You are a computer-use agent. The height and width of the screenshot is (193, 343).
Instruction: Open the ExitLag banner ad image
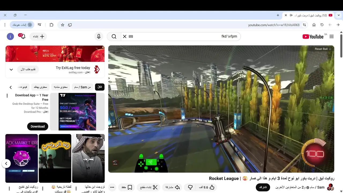(x=55, y=54)
